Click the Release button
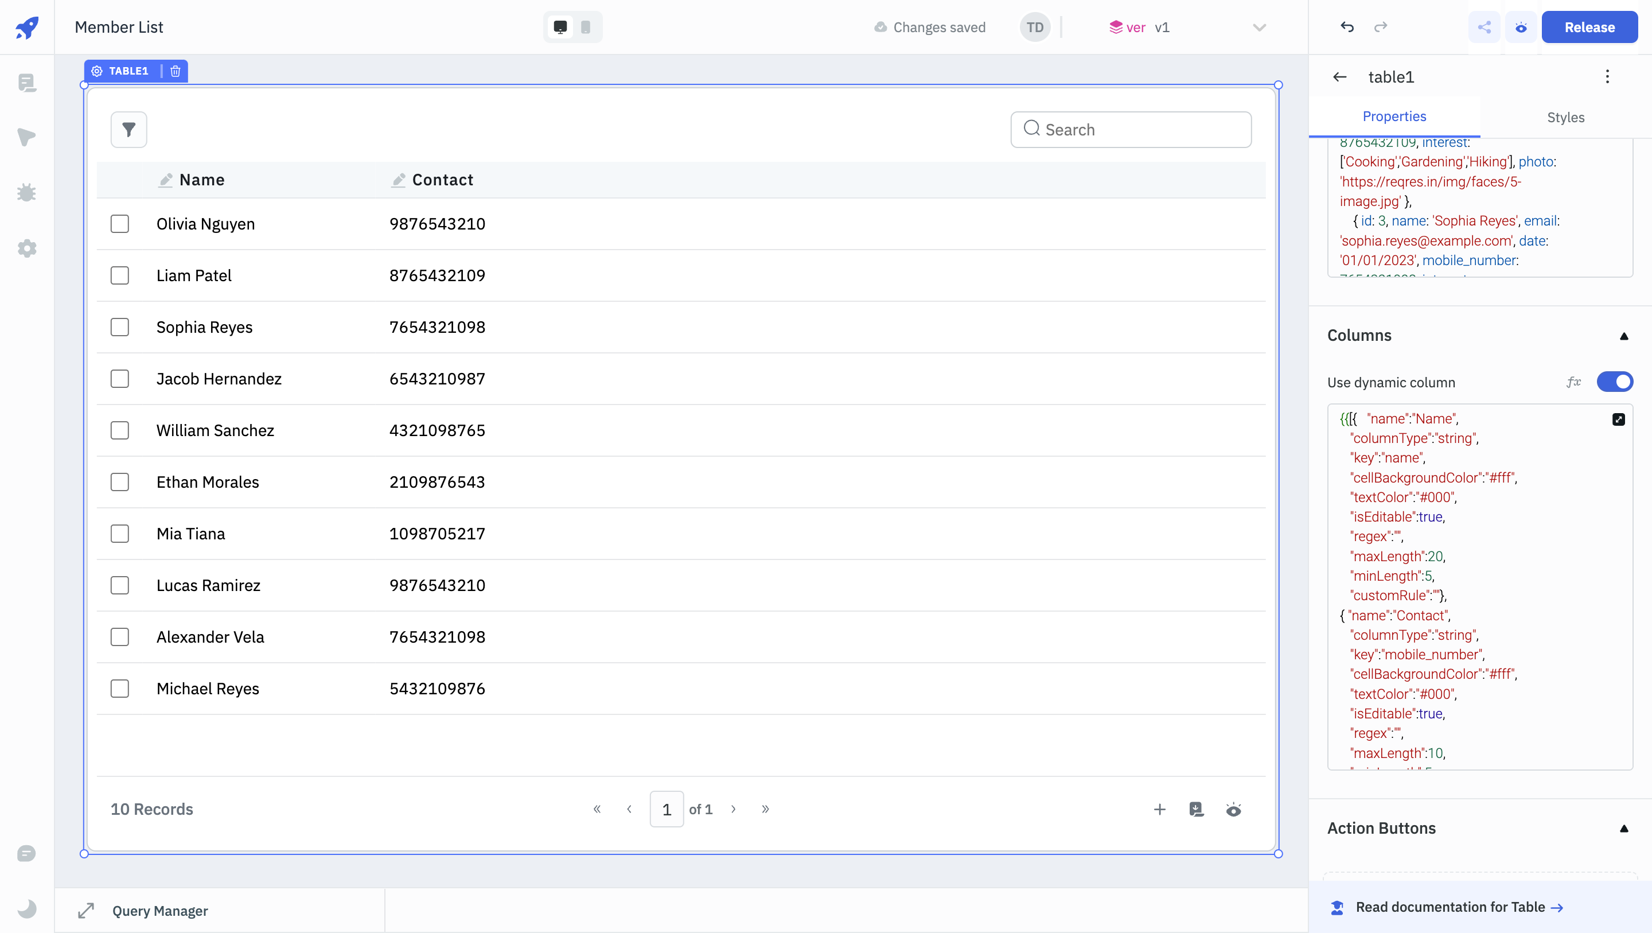Screen dimensions: 1652x933 click(1589, 27)
